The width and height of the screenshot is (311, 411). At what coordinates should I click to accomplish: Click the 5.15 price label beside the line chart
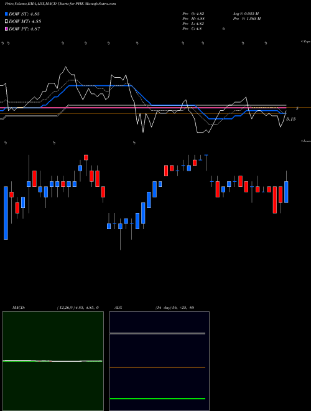click(290, 119)
